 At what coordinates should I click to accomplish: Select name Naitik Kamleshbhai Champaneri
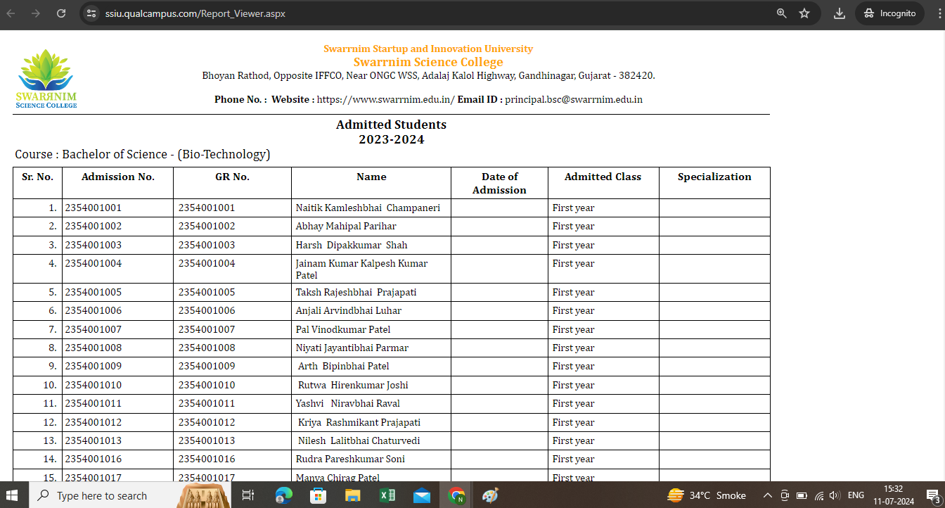click(x=368, y=208)
